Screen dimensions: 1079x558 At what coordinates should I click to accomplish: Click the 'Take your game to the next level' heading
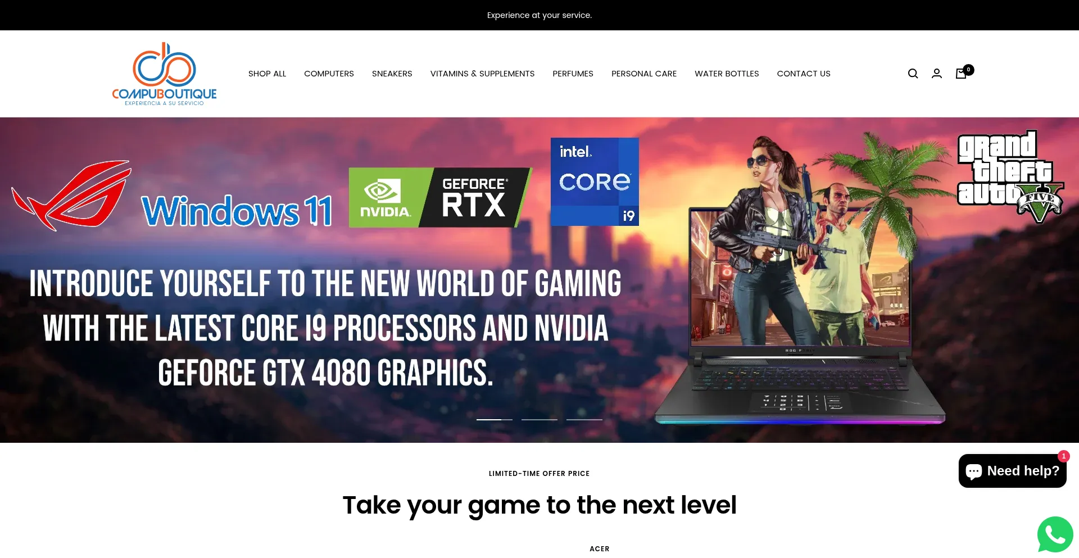[x=539, y=505]
